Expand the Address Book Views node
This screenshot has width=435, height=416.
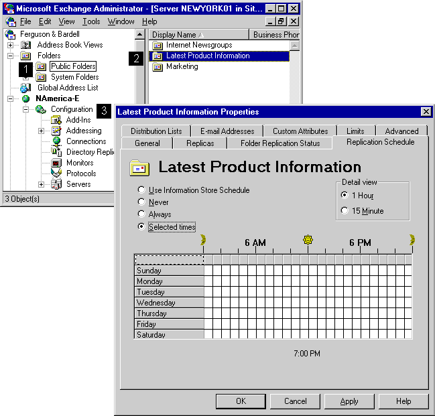coord(10,45)
